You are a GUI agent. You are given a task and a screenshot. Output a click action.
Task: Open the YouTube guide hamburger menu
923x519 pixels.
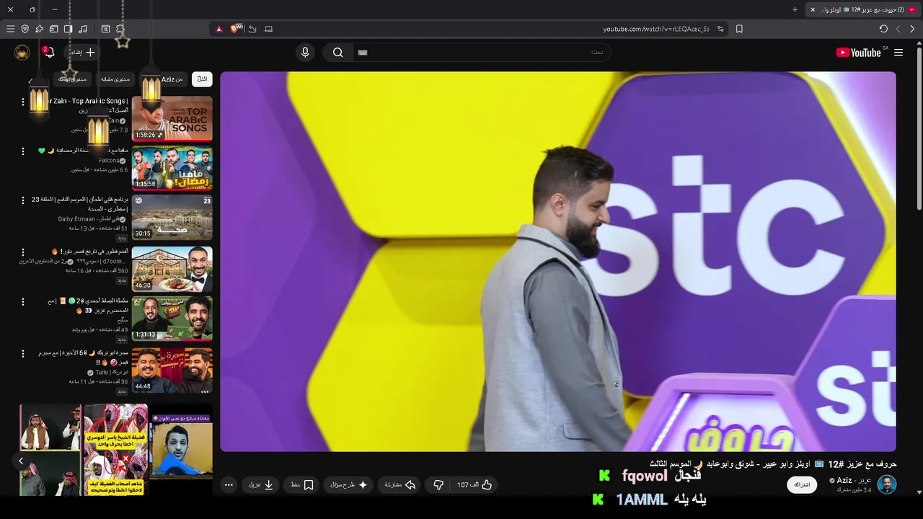pyautogui.click(x=898, y=53)
